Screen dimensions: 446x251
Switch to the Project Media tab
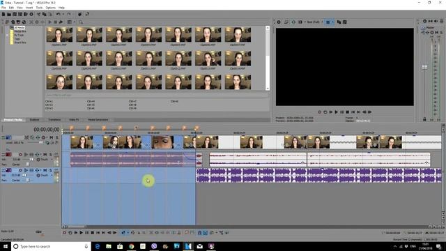(13, 120)
